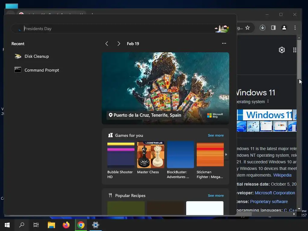Image resolution: width=308 pixels, height=231 pixels.
Task: Toggle Chrome side panel icon
Action: [273, 28]
